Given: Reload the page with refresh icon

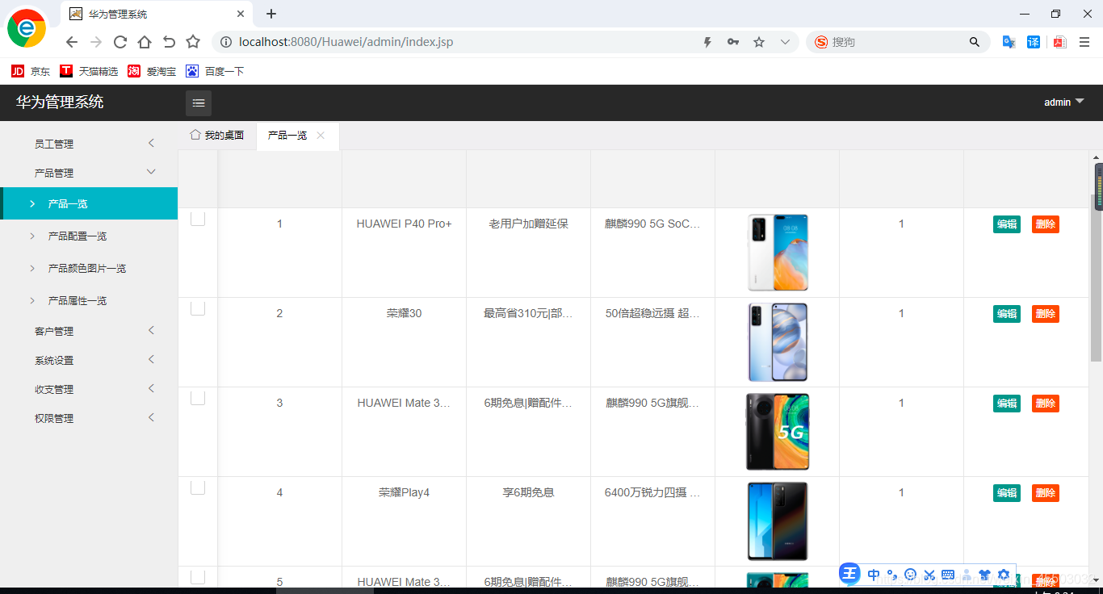Looking at the screenshot, I should click(120, 42).
